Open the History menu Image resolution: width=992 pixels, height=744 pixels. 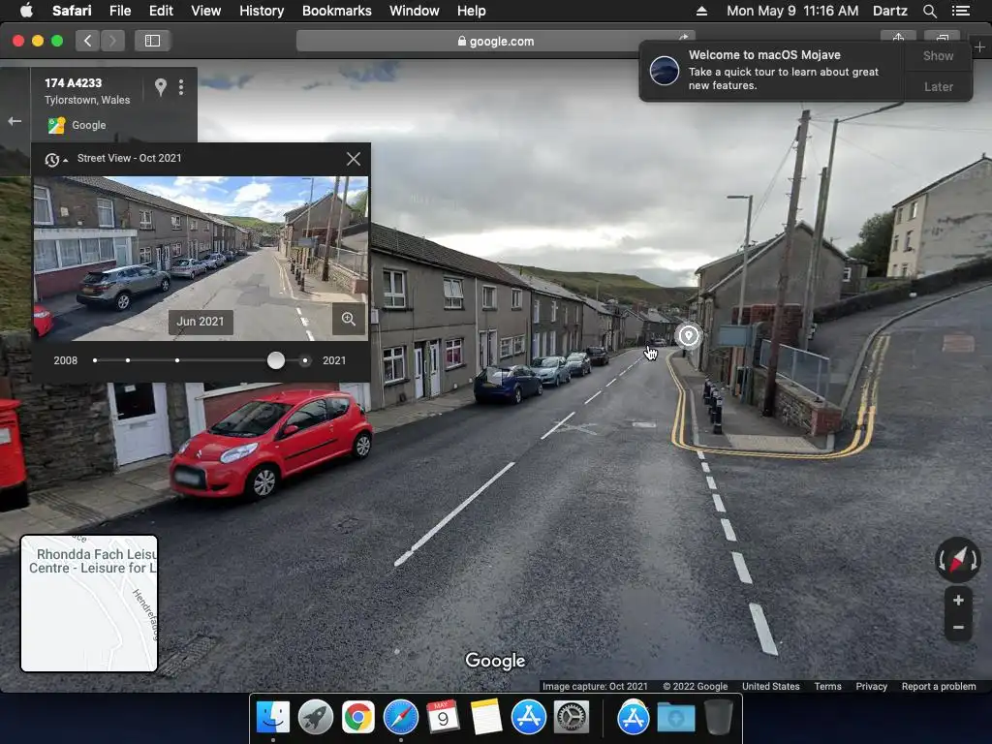tap(262, 11)
